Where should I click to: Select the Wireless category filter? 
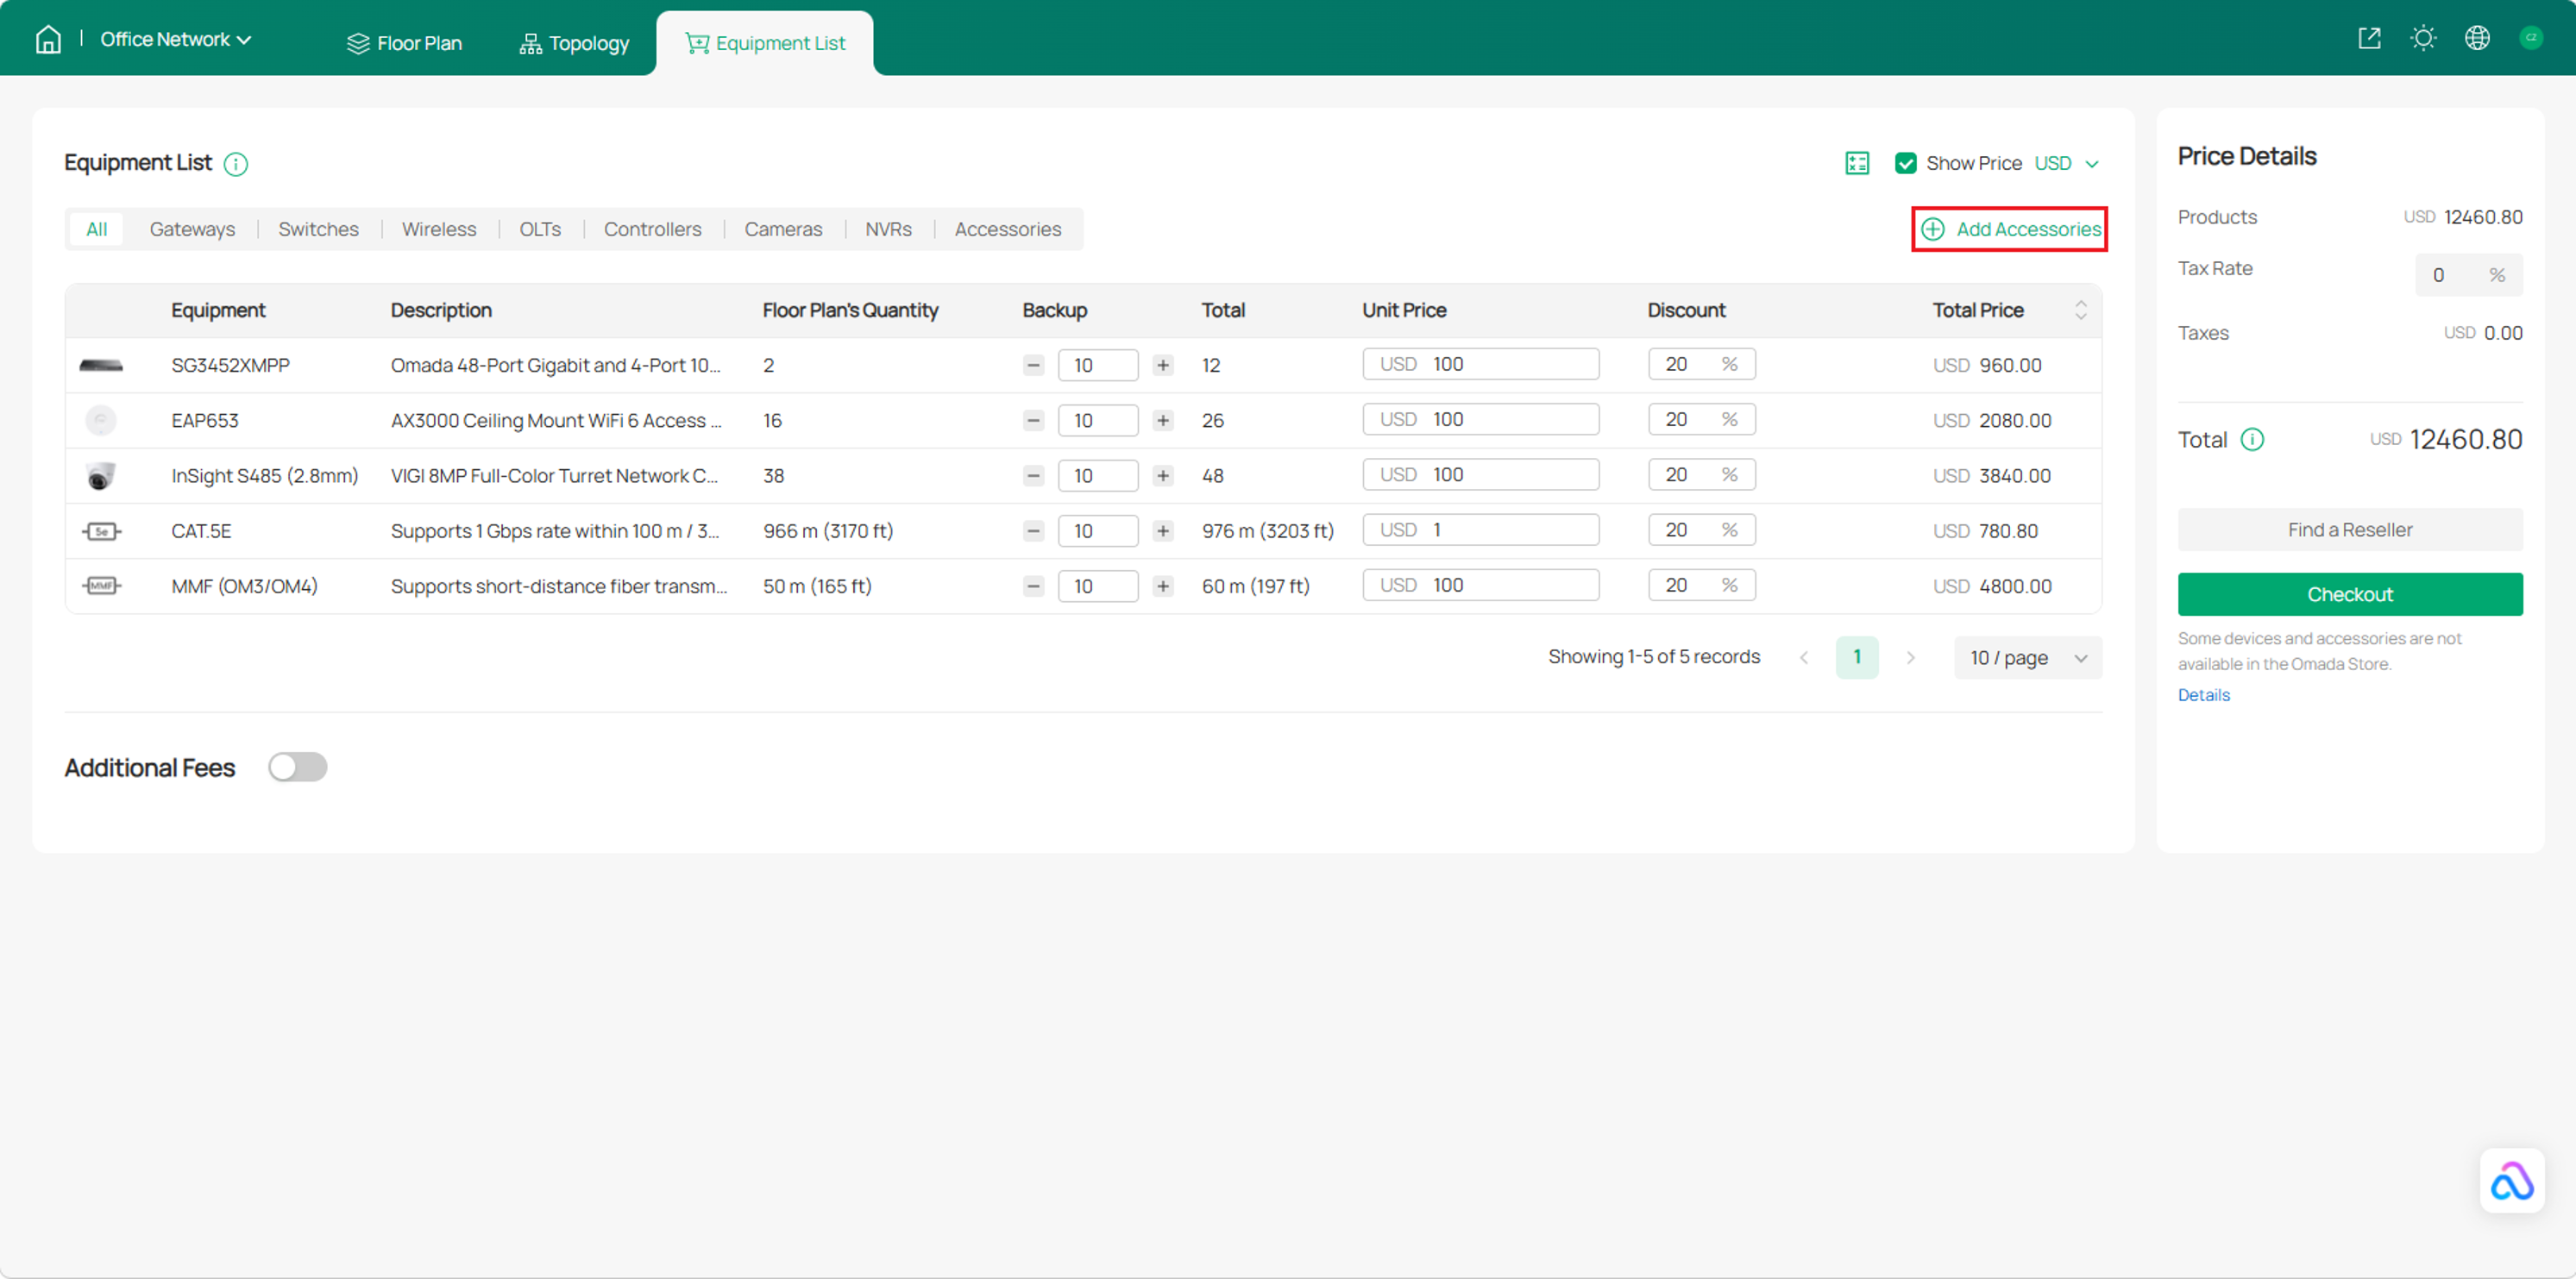(439, 229)
